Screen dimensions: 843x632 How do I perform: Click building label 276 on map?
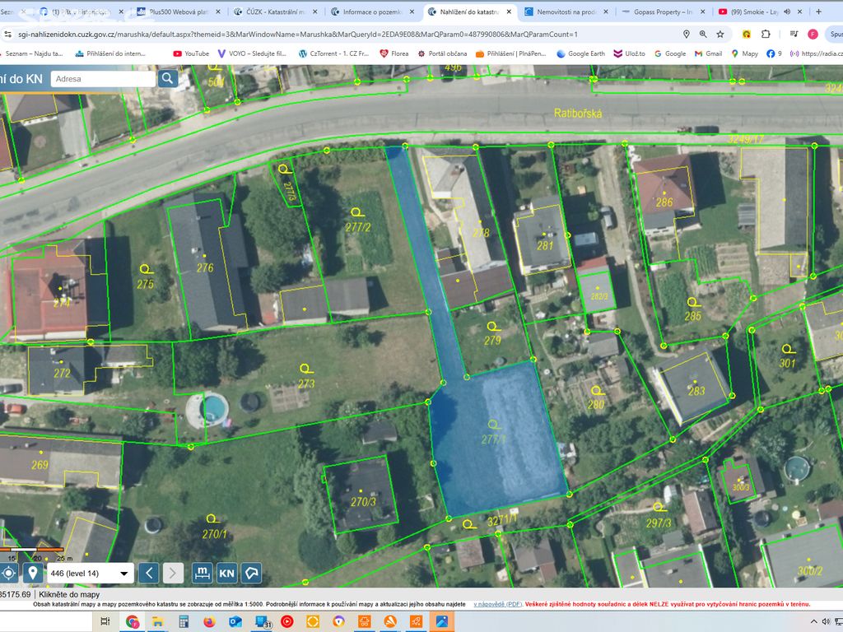205,267
